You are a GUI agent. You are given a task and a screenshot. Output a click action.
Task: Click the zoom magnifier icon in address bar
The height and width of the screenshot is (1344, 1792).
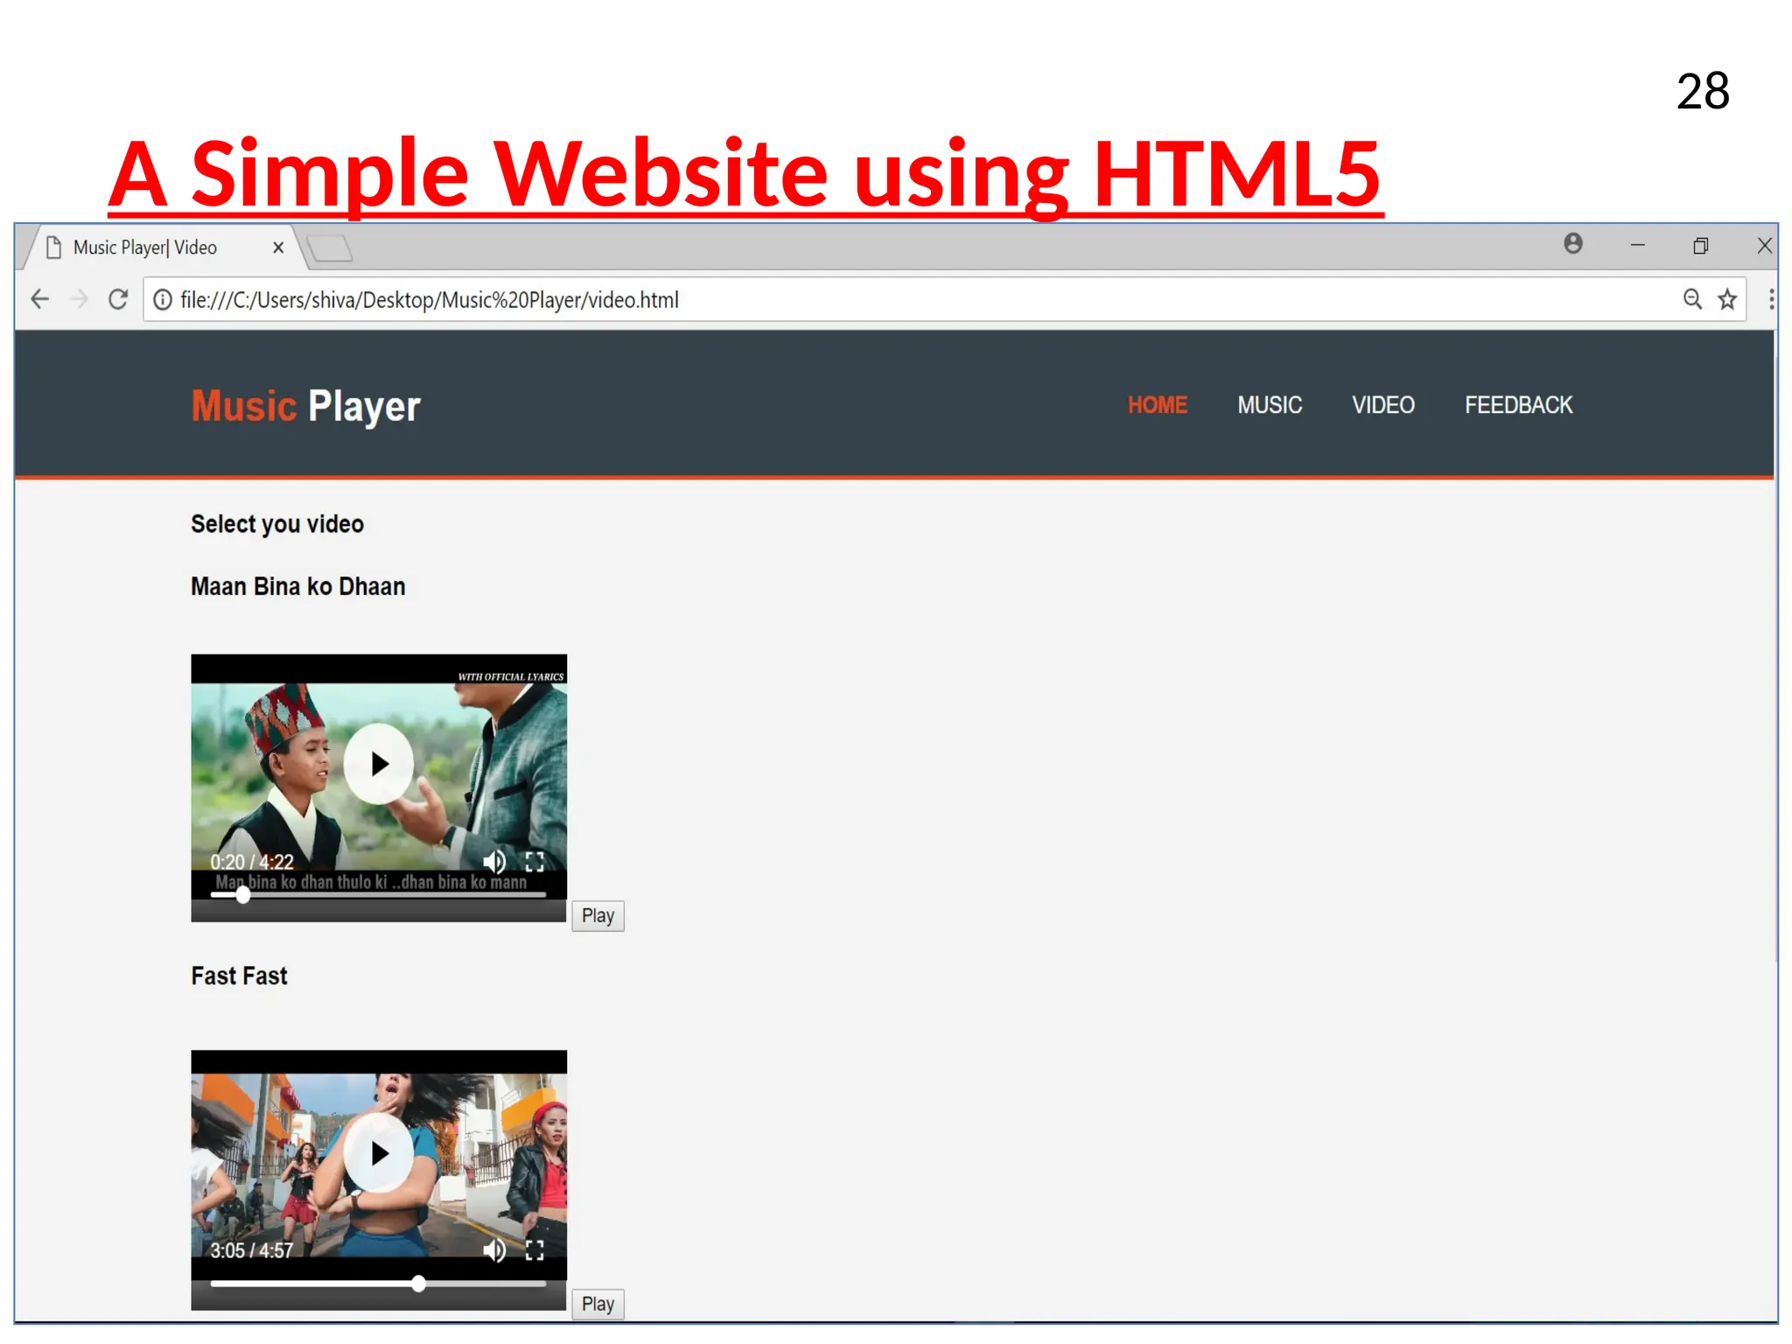coord(1692,299)
